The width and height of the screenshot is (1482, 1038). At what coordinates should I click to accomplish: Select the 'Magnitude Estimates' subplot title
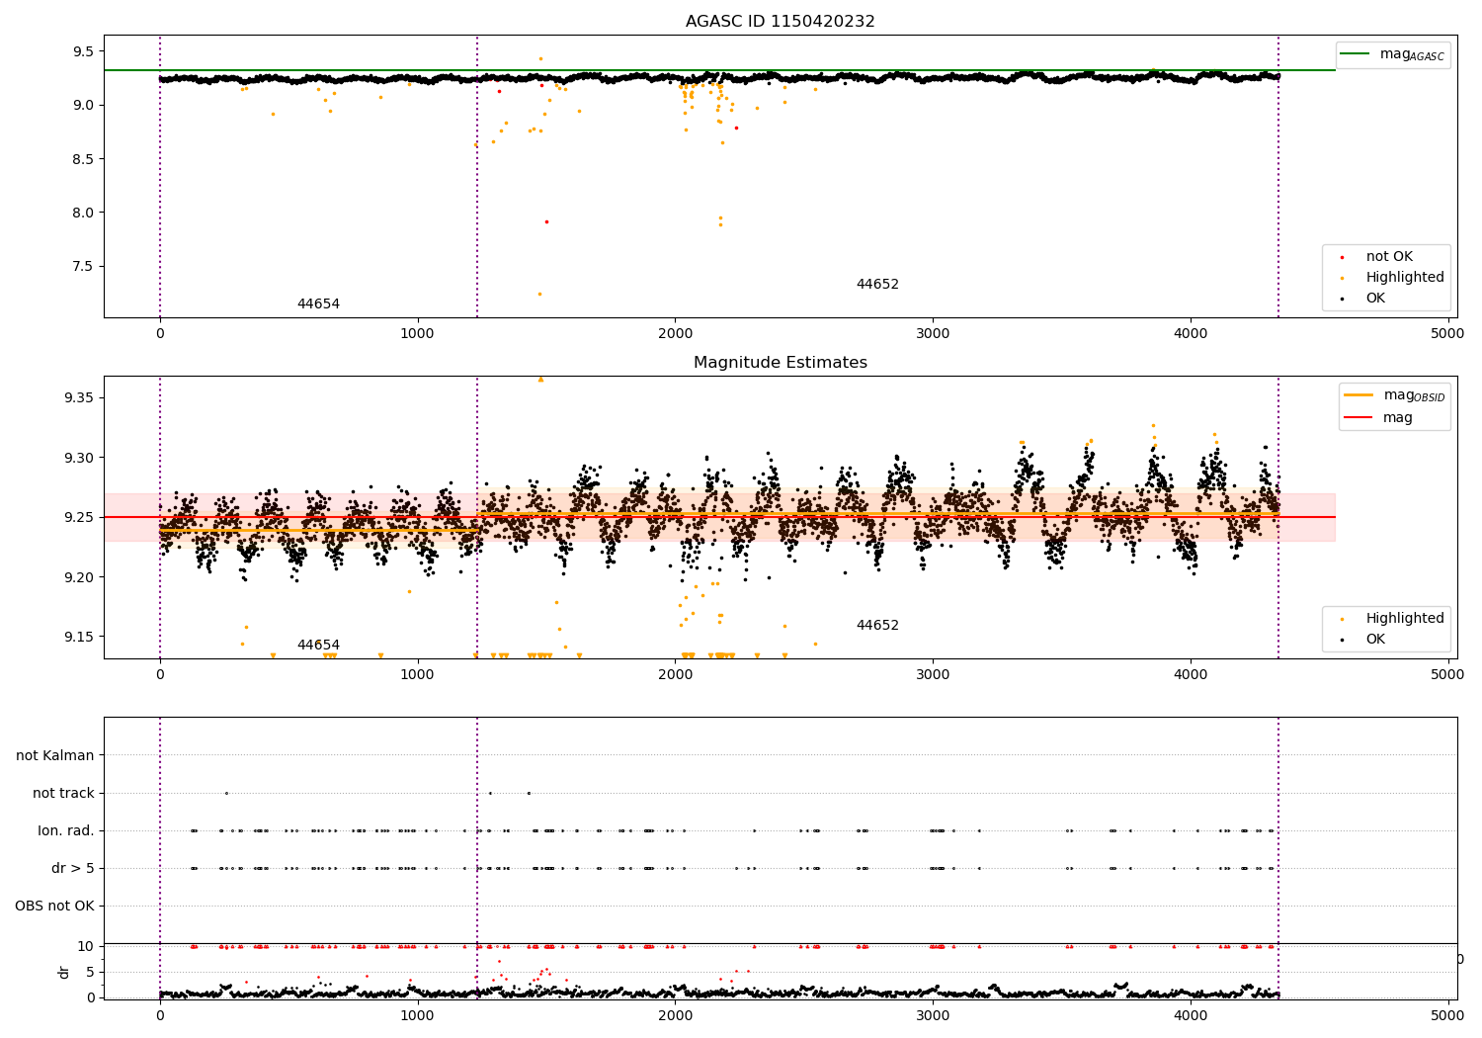click(x=780, y=363)
